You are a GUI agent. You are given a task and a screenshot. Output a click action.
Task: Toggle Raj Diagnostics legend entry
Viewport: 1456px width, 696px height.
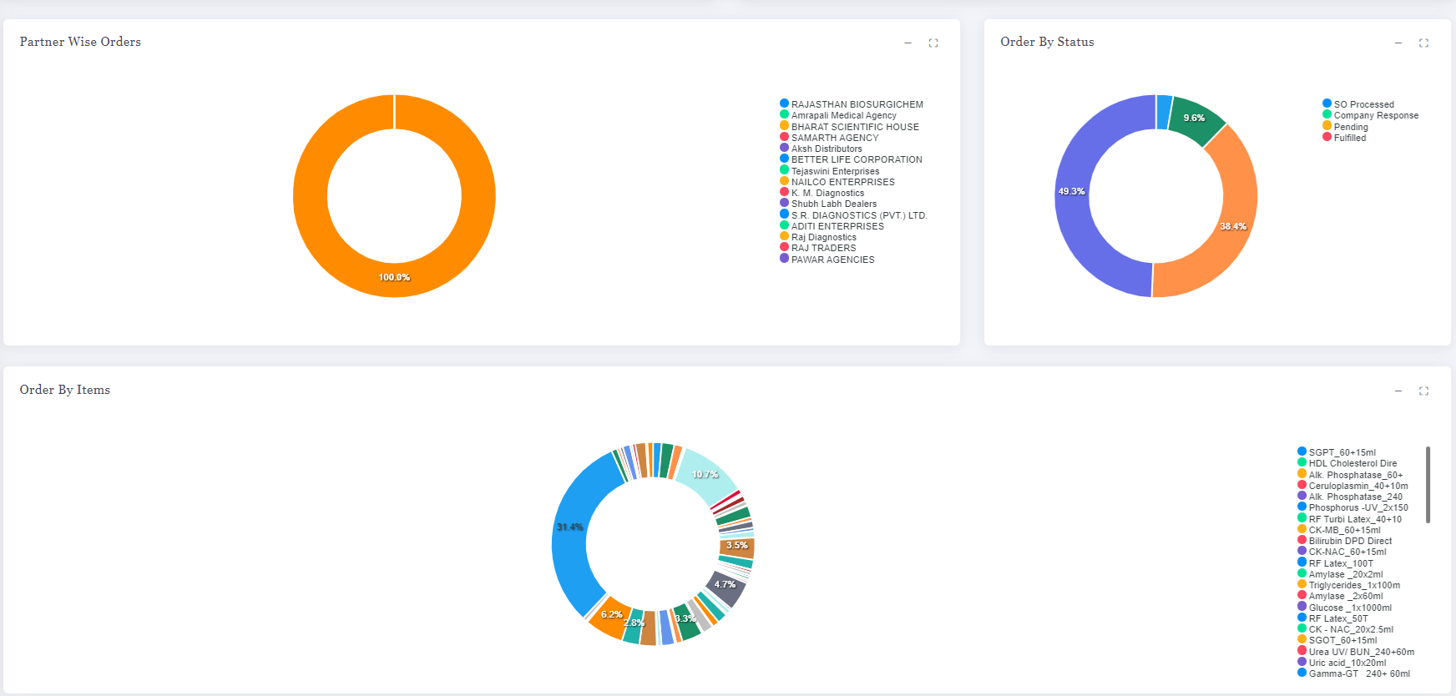(818, 237)
